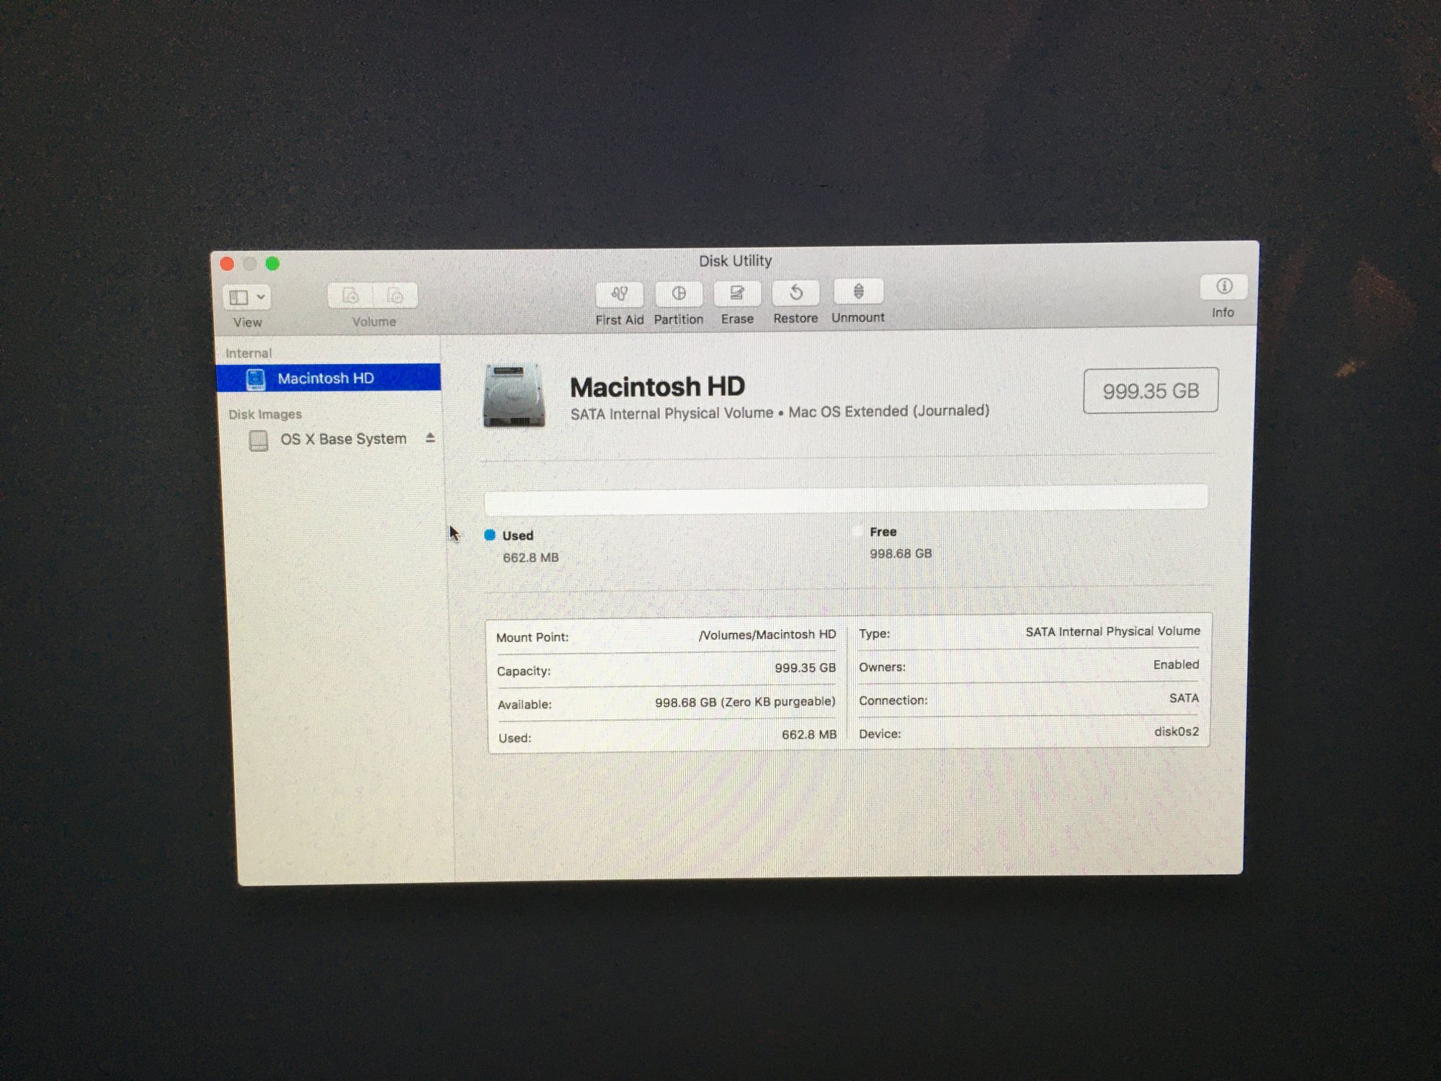Click the red close window button

click(x=227, y=264)
